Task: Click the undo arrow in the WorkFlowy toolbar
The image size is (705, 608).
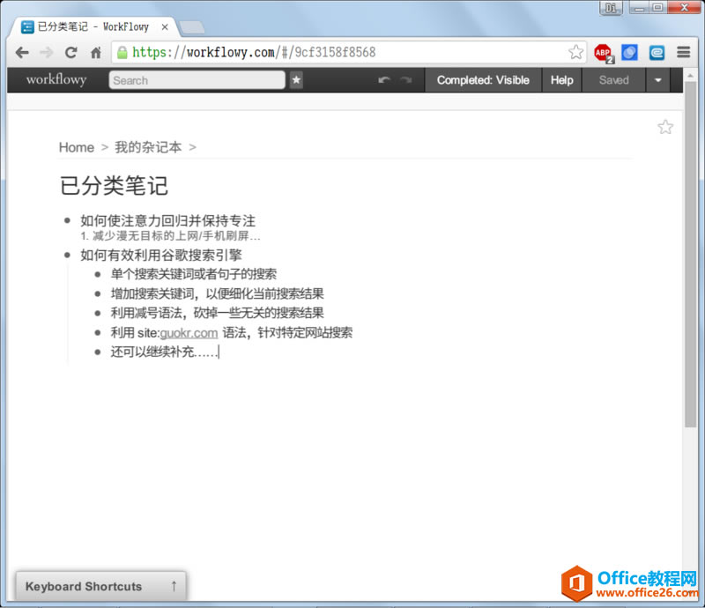Action: tap(383, 80)
